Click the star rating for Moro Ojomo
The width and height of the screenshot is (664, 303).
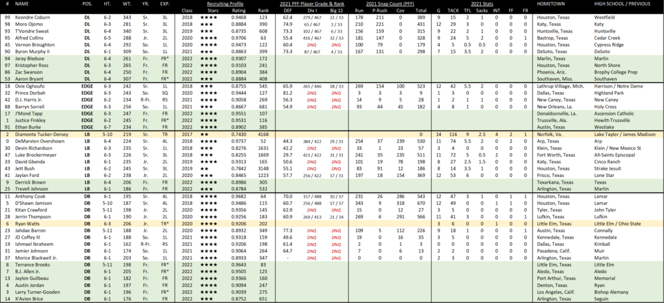(208, 25)
